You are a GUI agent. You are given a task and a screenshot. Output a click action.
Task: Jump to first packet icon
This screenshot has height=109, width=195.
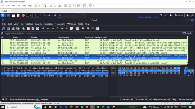62,28
